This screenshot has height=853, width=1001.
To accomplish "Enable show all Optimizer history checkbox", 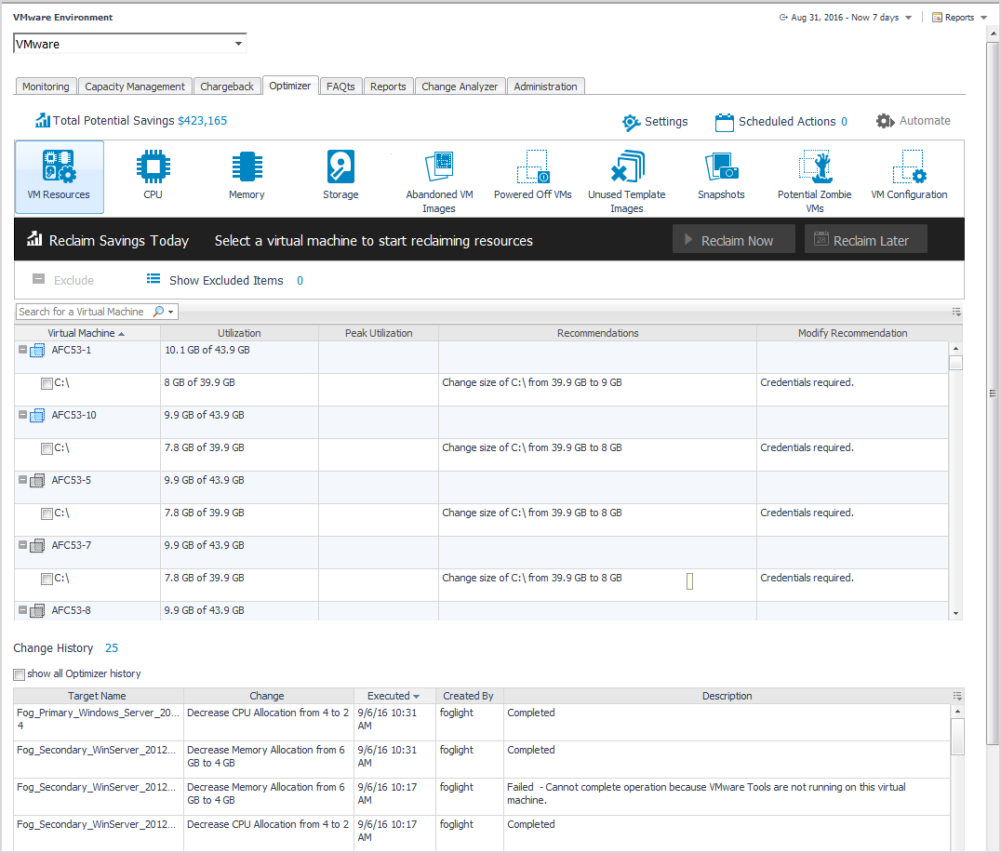I will (20, 674).
